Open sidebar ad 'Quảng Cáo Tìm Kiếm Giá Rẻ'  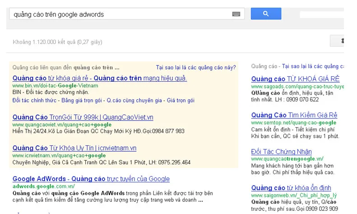tap(294, 115)
